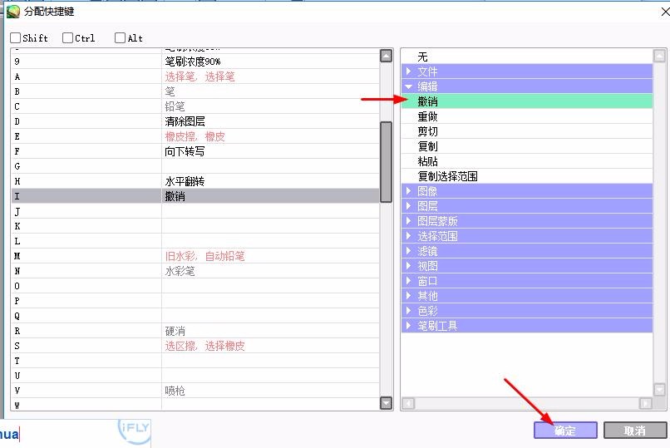Select key row F 向下转写
Image resolution: width=670 pixels, height=448 pixels.
(195, 151)
